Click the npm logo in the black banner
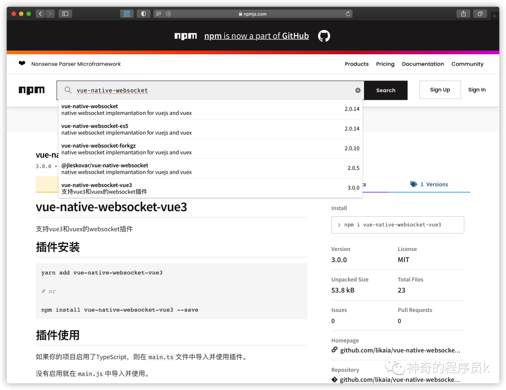Viewport: 506px width, 390px height. click(x=186, y=36)
